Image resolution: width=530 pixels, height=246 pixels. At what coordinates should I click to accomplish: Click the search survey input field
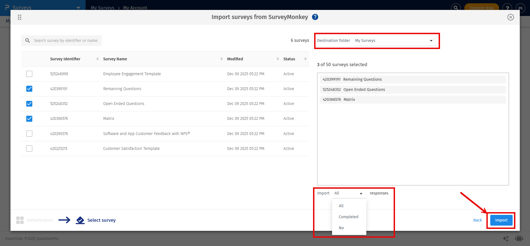[66, 40]
